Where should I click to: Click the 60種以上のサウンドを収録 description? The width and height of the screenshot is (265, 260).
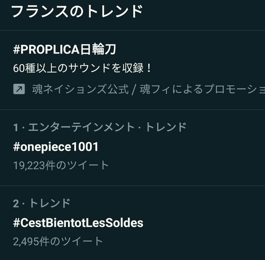tap(83, 69)
